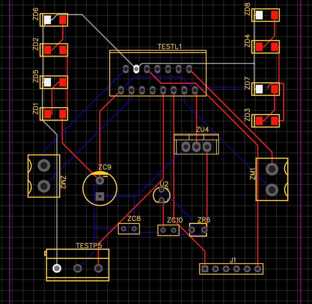Select the right pad of ZU4
Viewport: 312px width, 304px height.
click(207, 147)
